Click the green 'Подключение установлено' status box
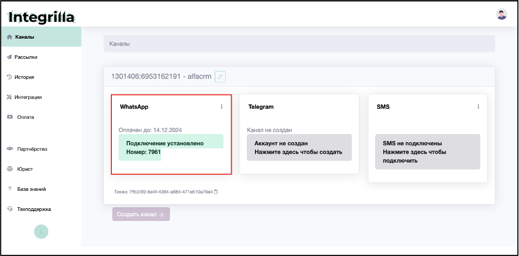 click(171, 147)
